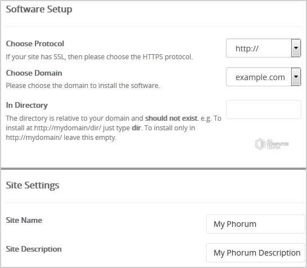Image resolution: width=307 pixels, height=268 pixels.
Task: Click the Software Setup heading
Action: pos(39,10)
